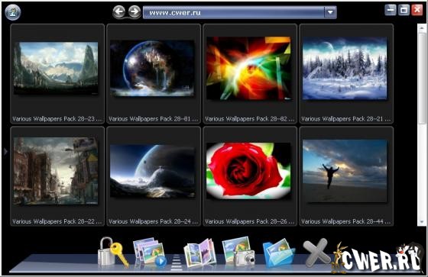
Task: Click label 'Various Wallpapers Pack 28-26'
Action: (250, 221)
